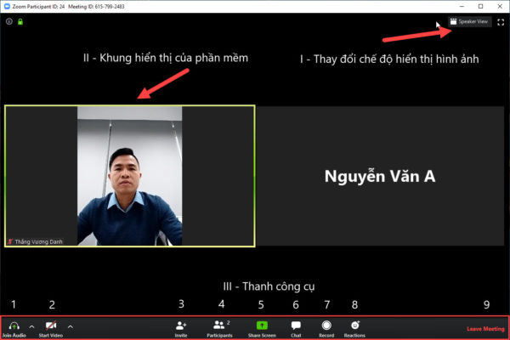The image size is (510, 340).
Task: Select the Nguyễn Văn A participant tile
Action: (x=380, y=176)
